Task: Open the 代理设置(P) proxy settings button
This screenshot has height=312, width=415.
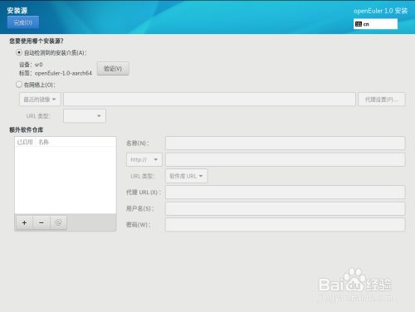Action: click(382, 100)
